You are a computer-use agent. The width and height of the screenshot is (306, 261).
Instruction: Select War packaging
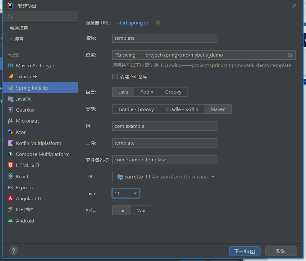[141, 211]
